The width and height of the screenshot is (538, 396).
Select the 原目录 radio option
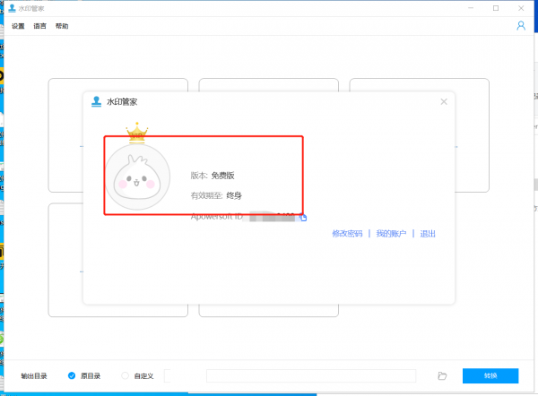tap(72, 375)
